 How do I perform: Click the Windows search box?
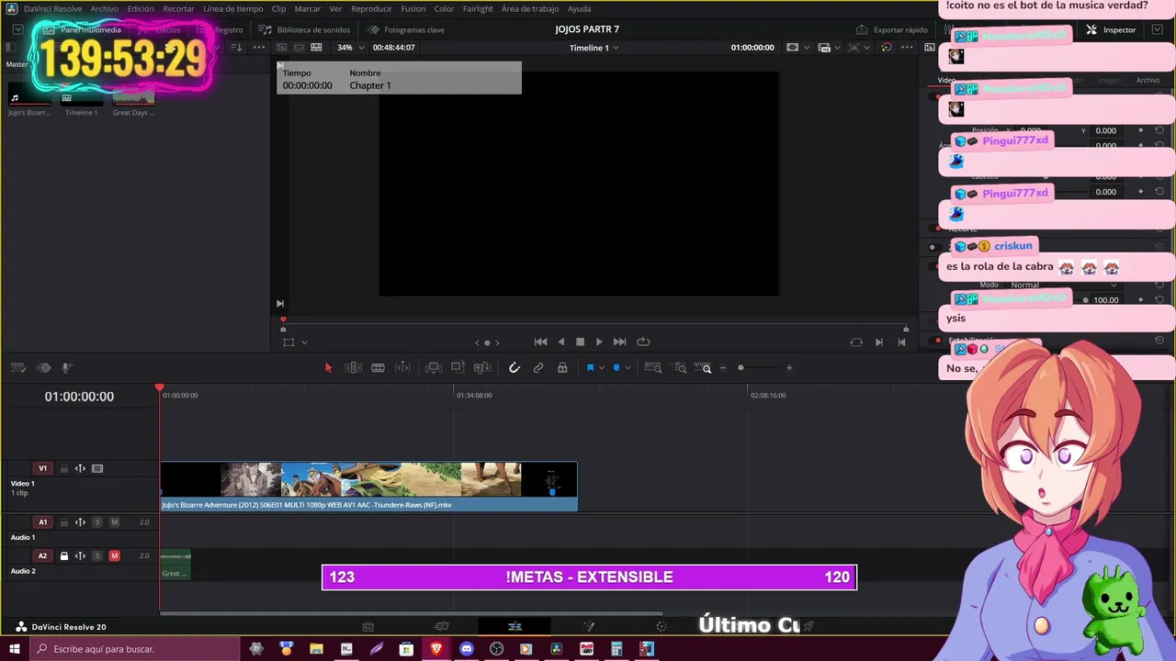pos(133,649)
